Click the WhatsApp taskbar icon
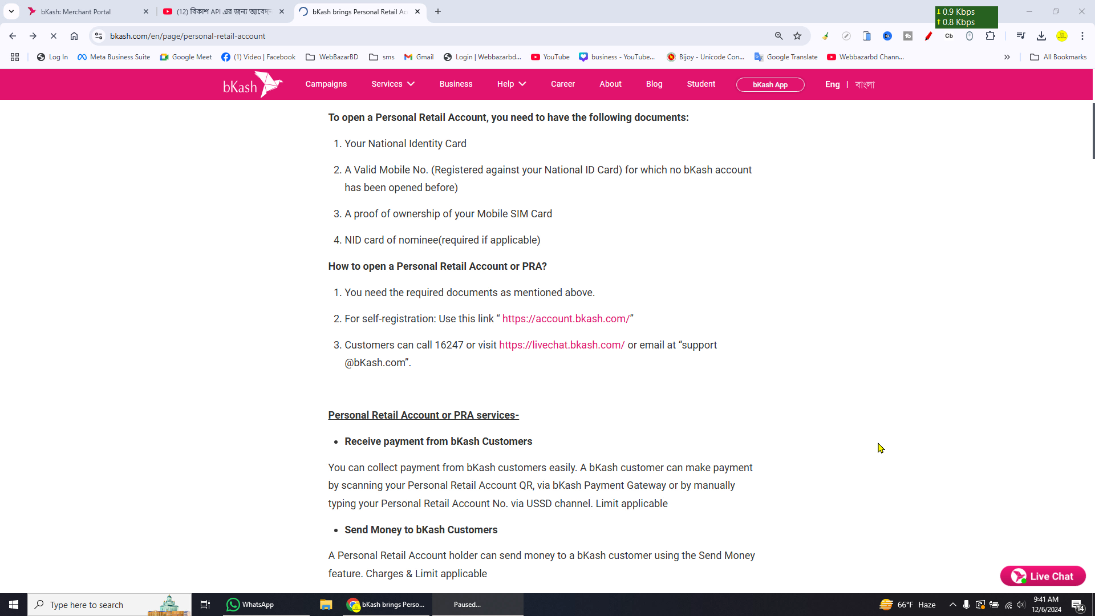1095x616 pixels. pyautogui.click(x=233, y=605)
